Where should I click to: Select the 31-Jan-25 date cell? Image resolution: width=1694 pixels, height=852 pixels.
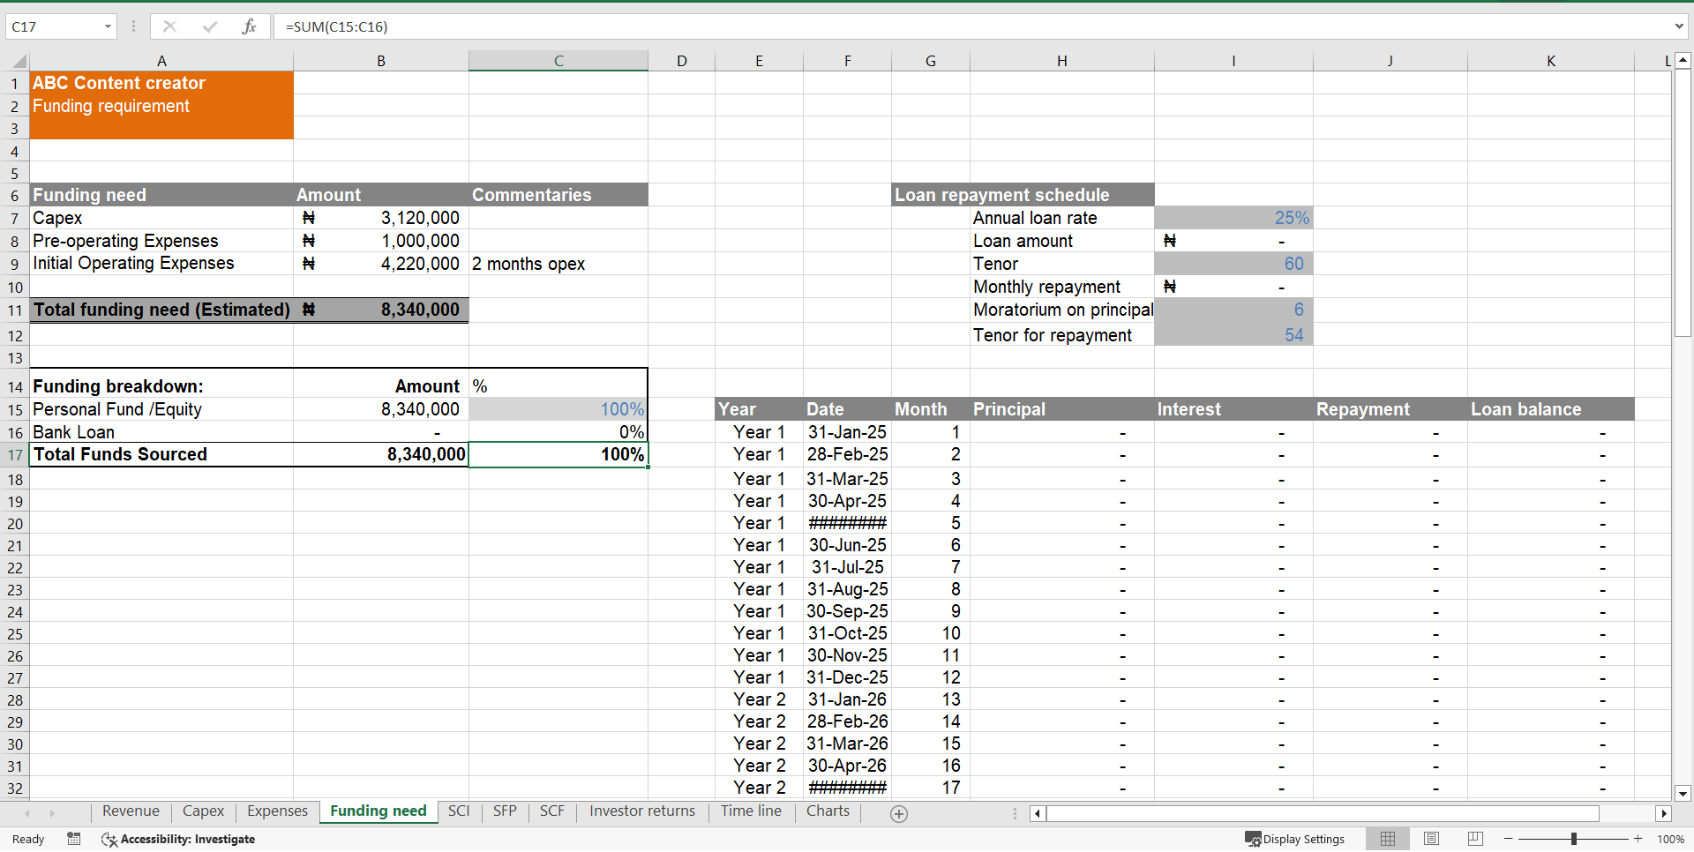[x=847, y=432]
